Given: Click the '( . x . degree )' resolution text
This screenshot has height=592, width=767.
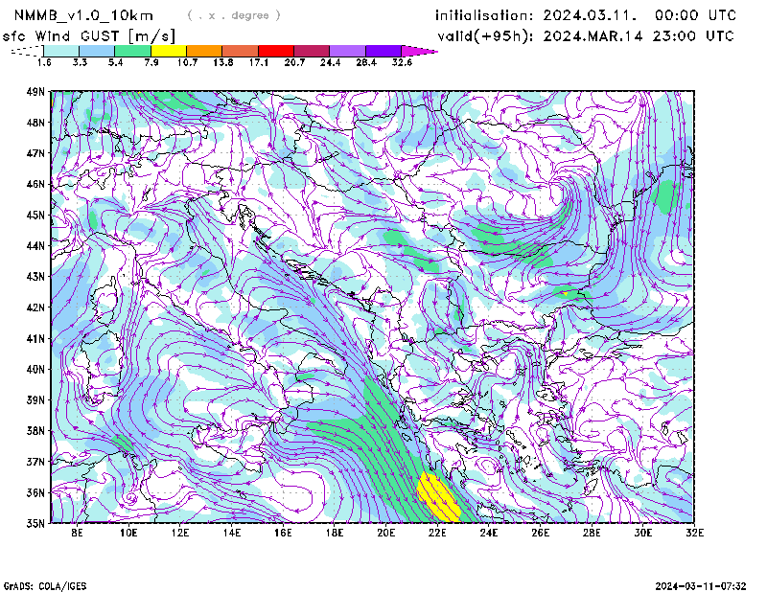Looking at the screenshot, I should (234, 15).
